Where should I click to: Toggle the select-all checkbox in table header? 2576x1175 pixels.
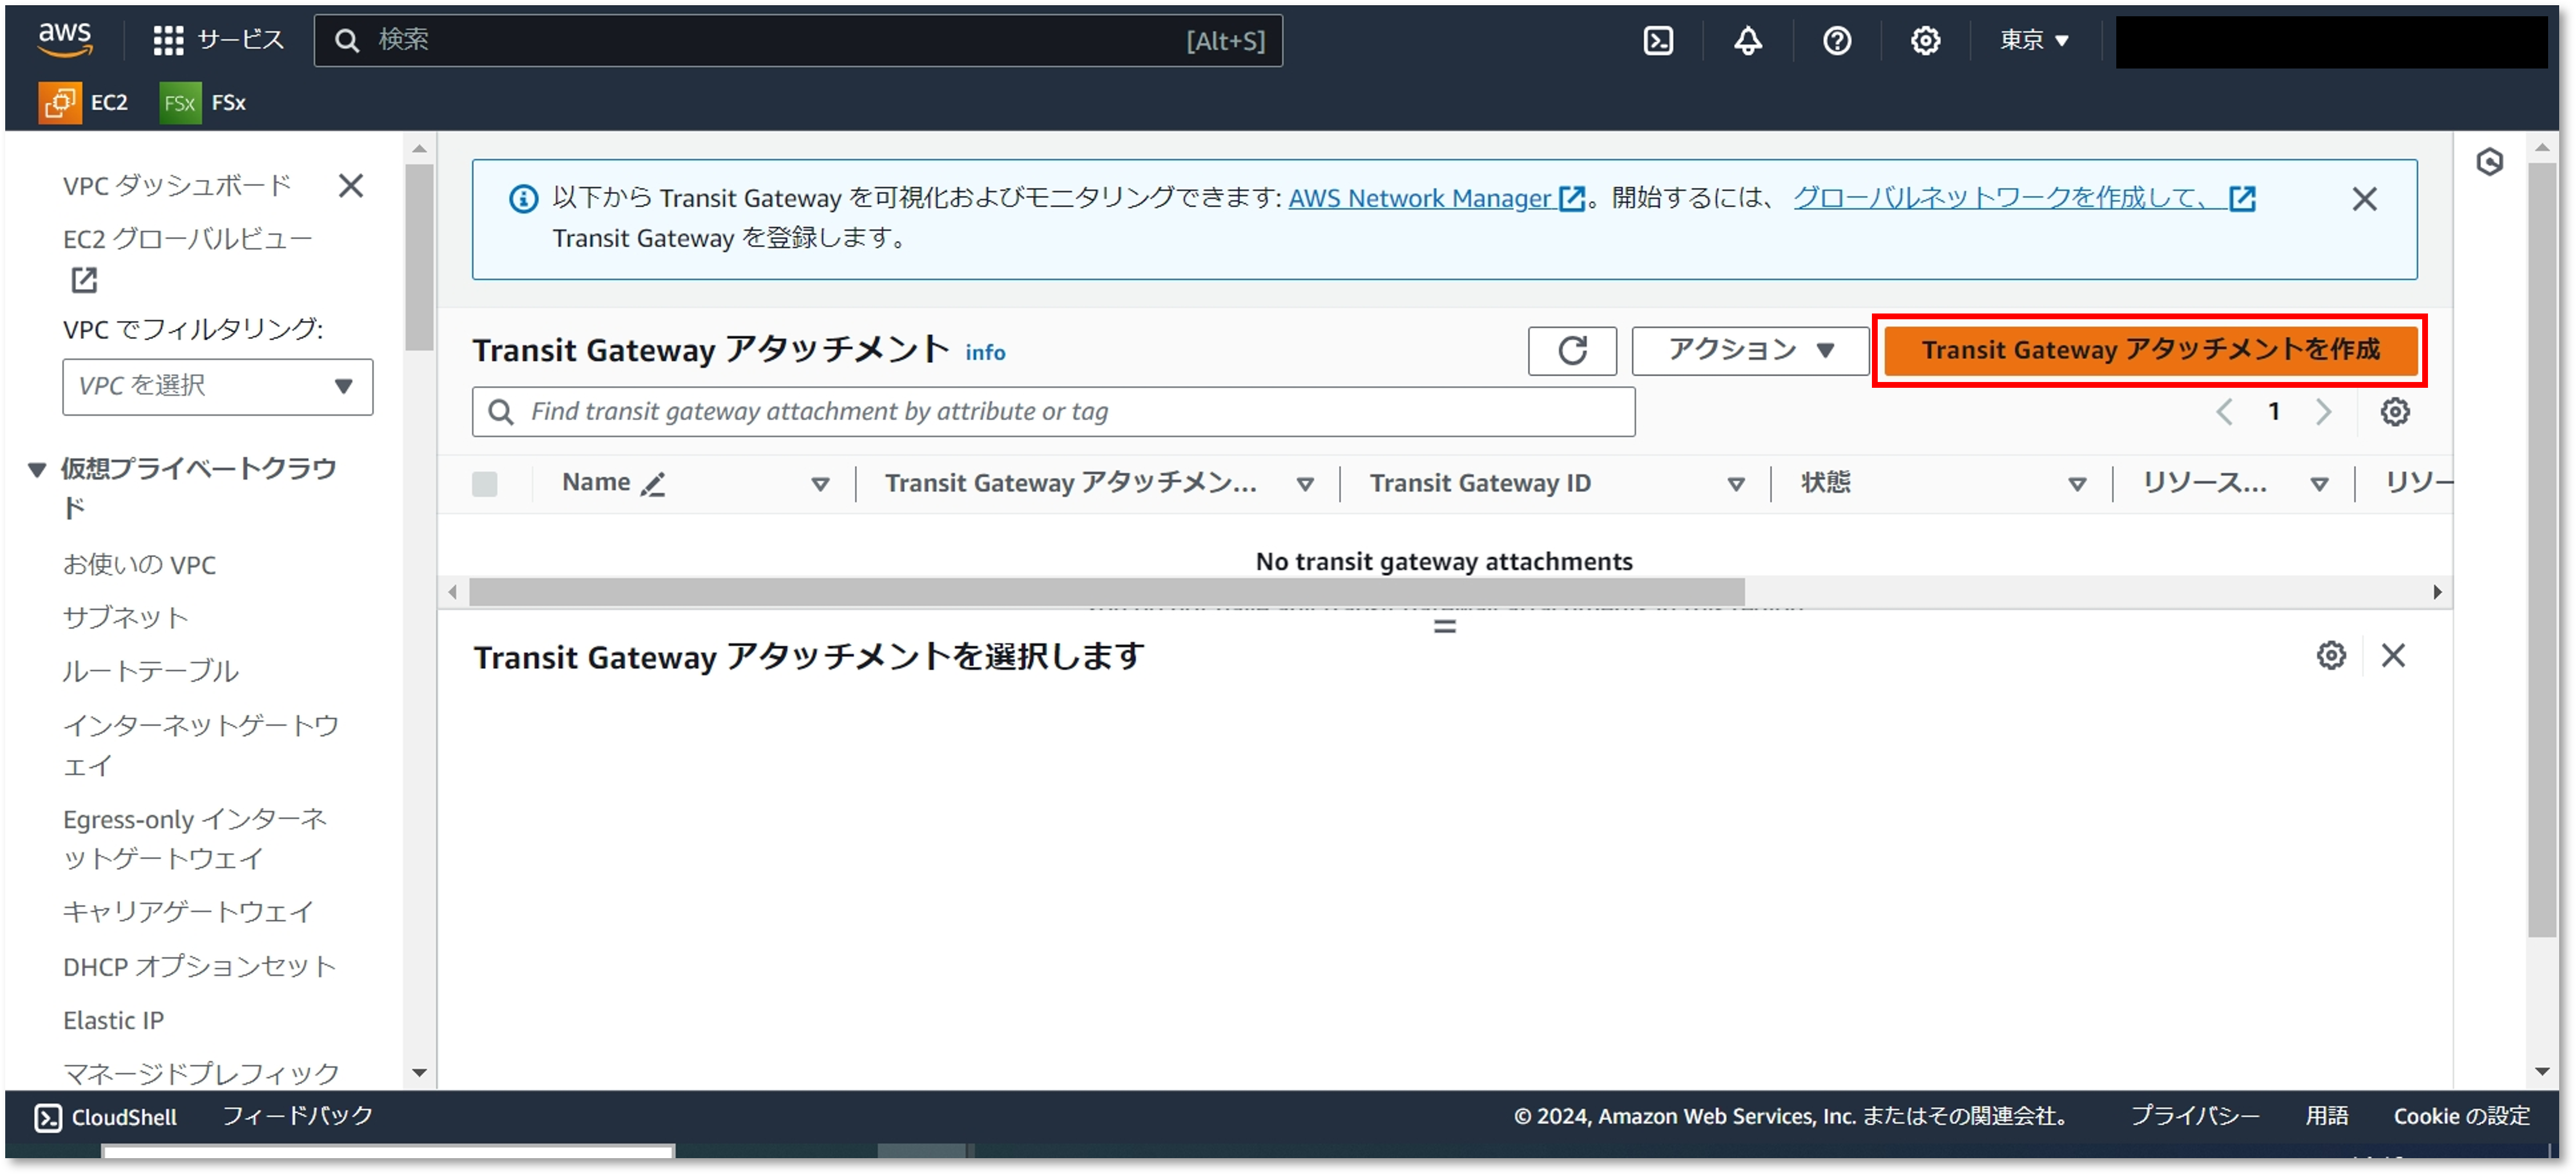[x=485, y=484]
